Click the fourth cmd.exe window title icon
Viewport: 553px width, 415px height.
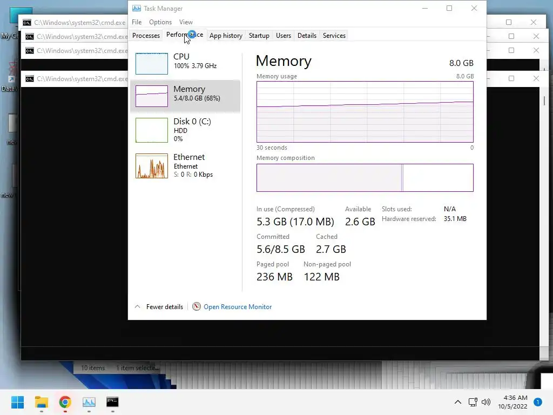click(30, 79)
